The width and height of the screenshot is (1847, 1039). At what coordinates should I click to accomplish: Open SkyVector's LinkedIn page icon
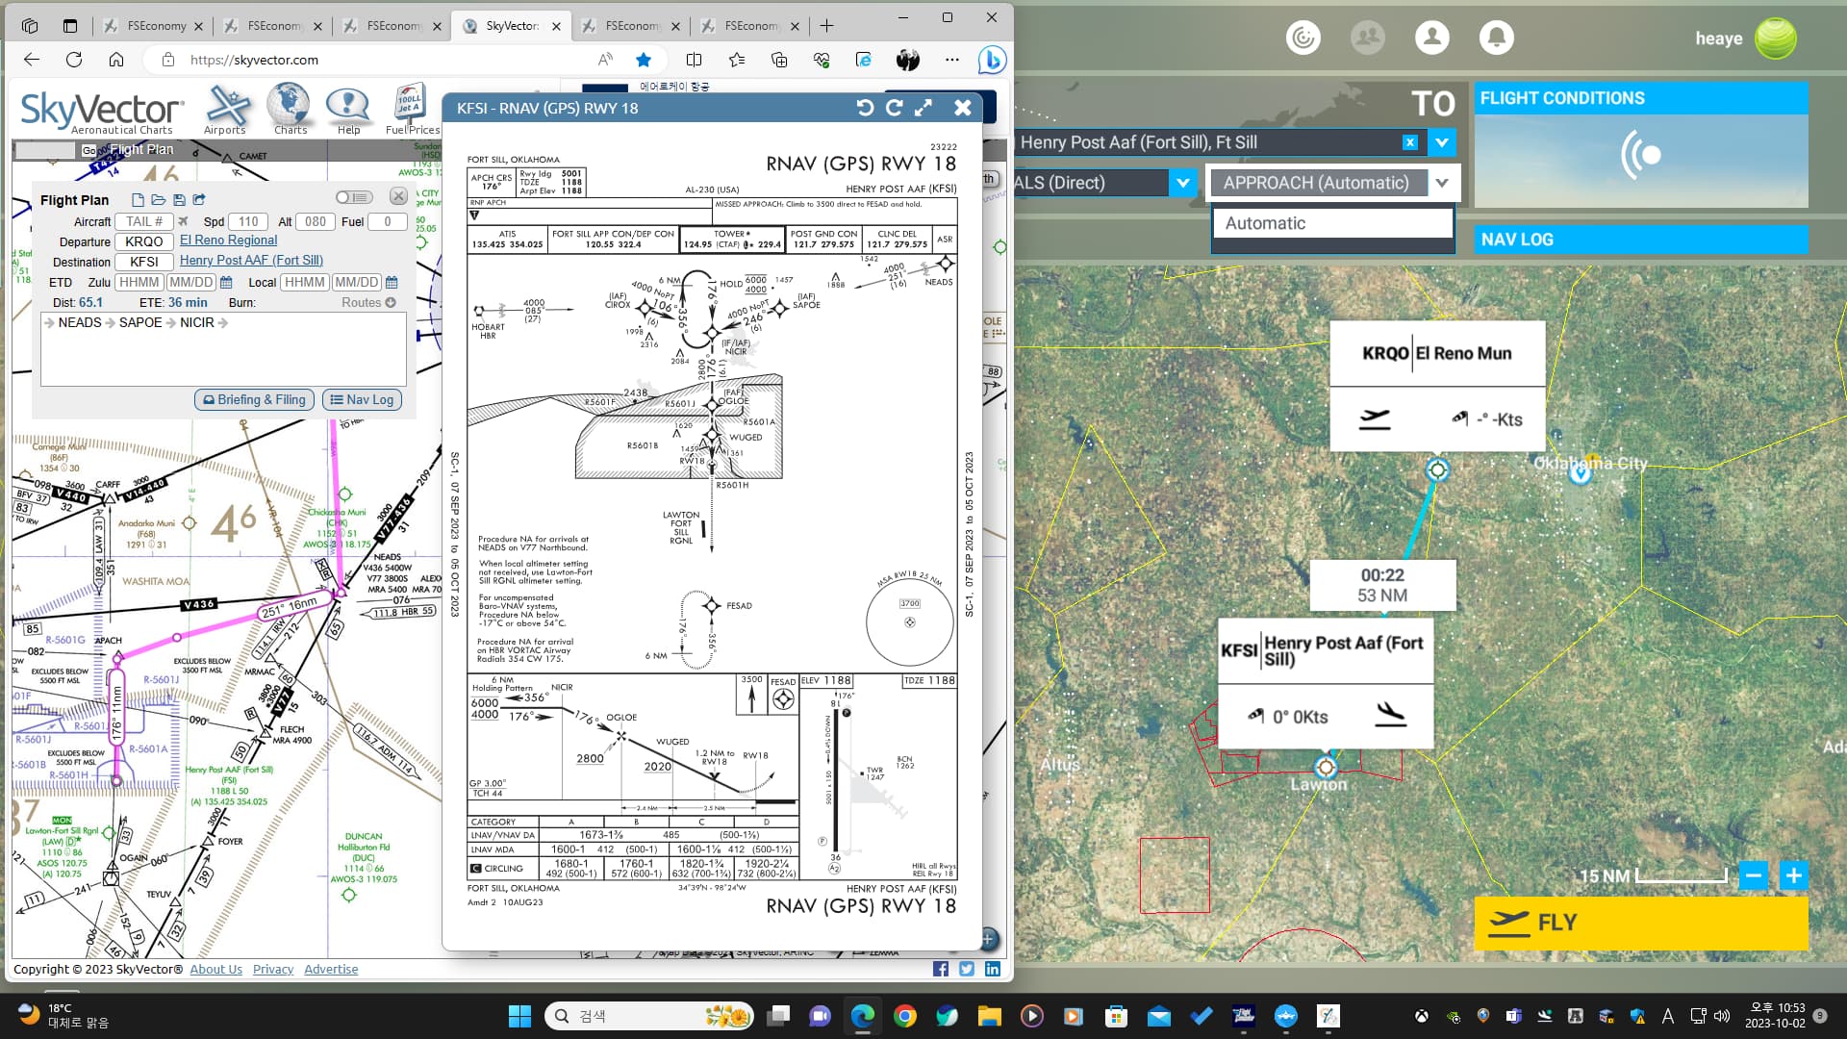[x=993, y=969]
